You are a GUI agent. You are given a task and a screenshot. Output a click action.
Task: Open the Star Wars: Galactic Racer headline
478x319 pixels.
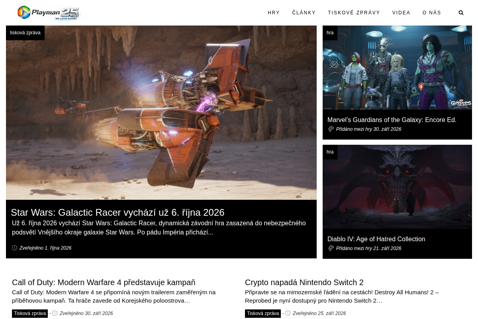118,213
